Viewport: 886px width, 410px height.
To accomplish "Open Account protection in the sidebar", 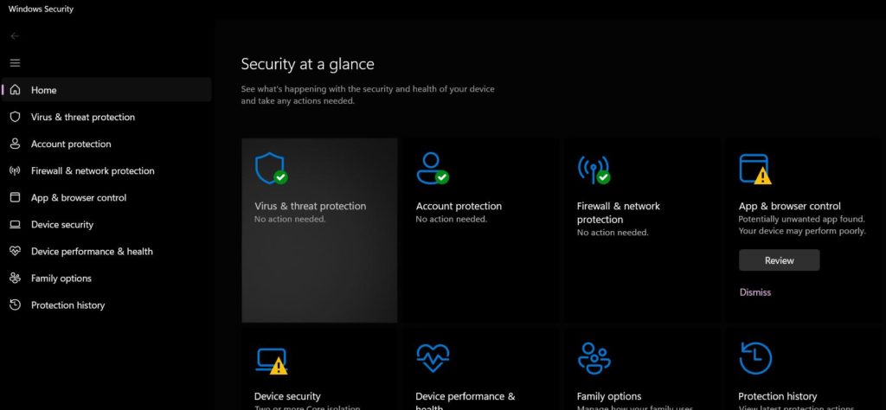I will tap(71, 144).
